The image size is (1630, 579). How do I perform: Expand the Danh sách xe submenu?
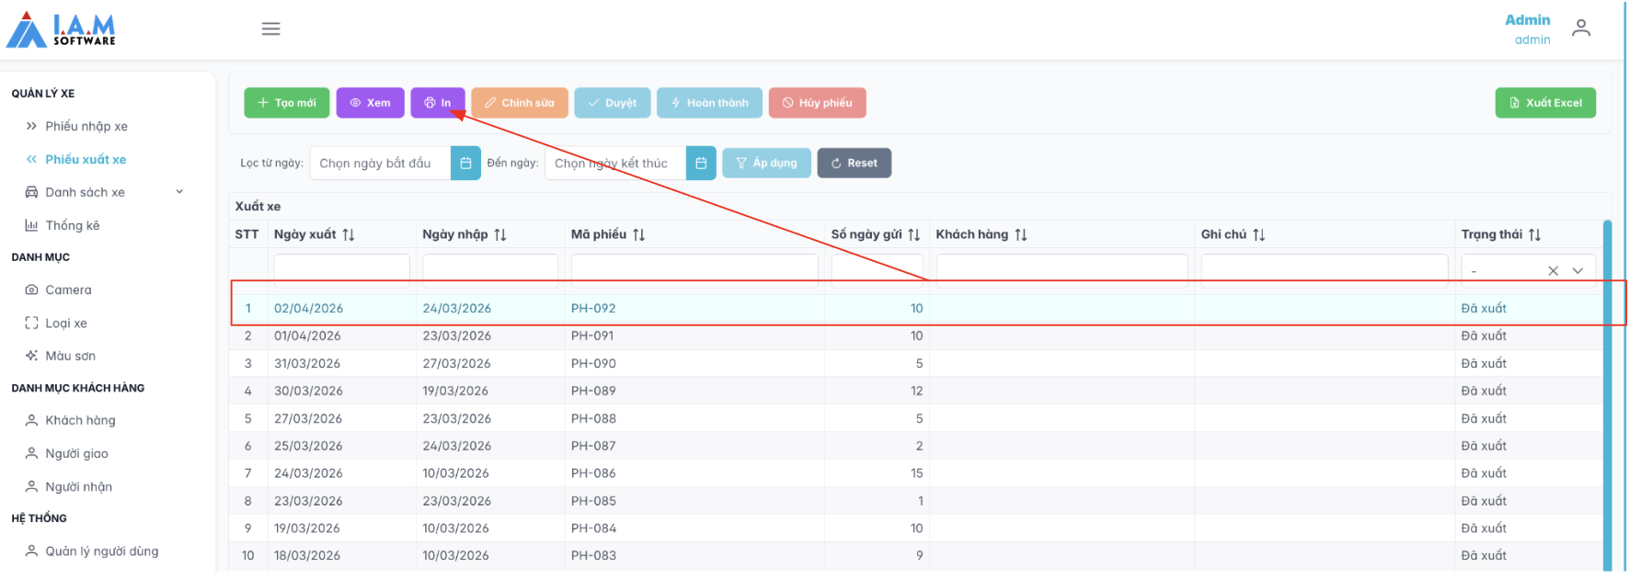point(179,192)
